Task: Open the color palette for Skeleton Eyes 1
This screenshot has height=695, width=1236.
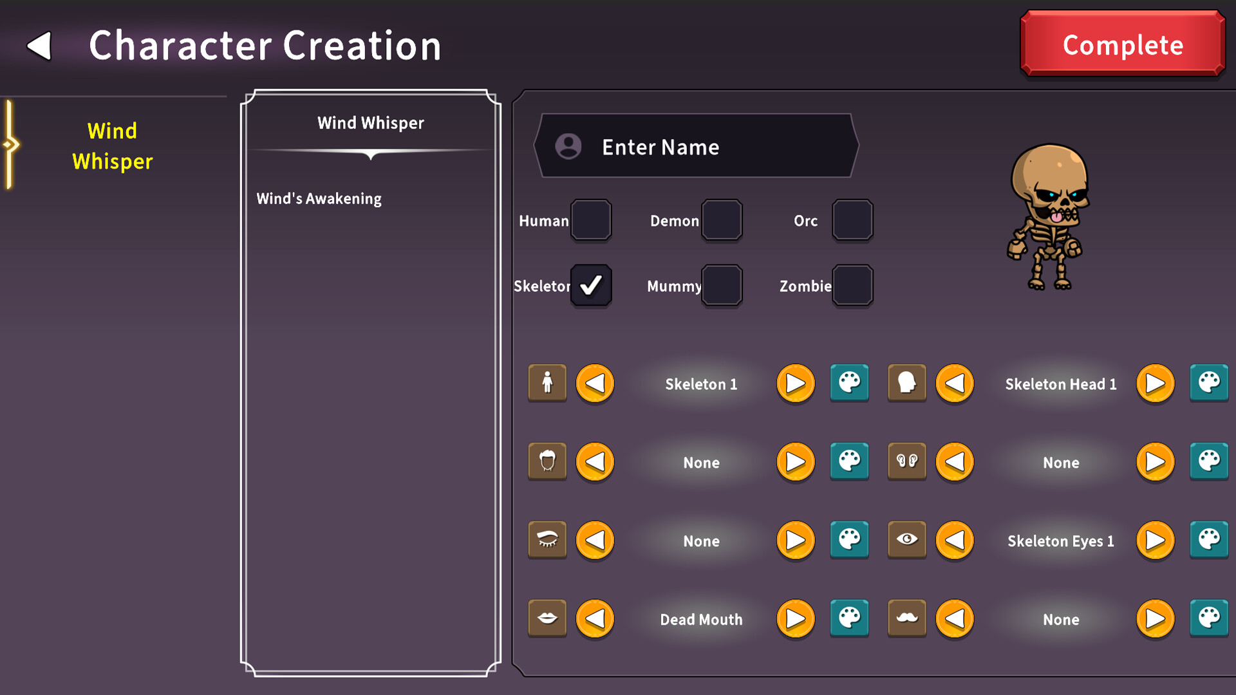Action: 1208,540
